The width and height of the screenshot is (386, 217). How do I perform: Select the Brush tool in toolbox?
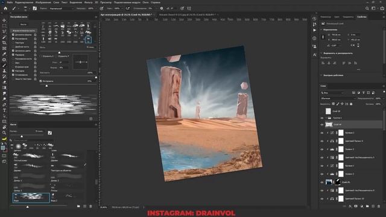[x=4, y=66]
